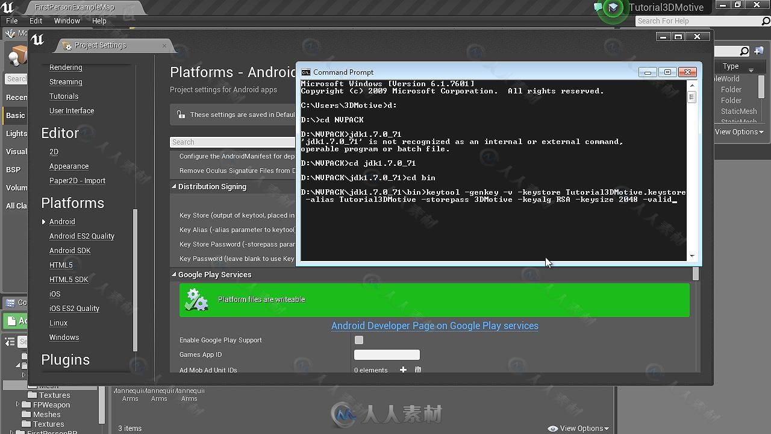Viewport: 771px width, 434px height.
Task: Close the Project Settings tab
Action: 164,45
